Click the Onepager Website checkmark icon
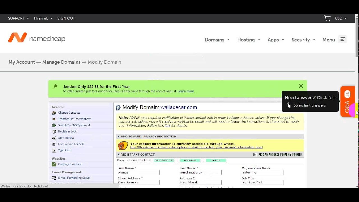 coord(54,164)
